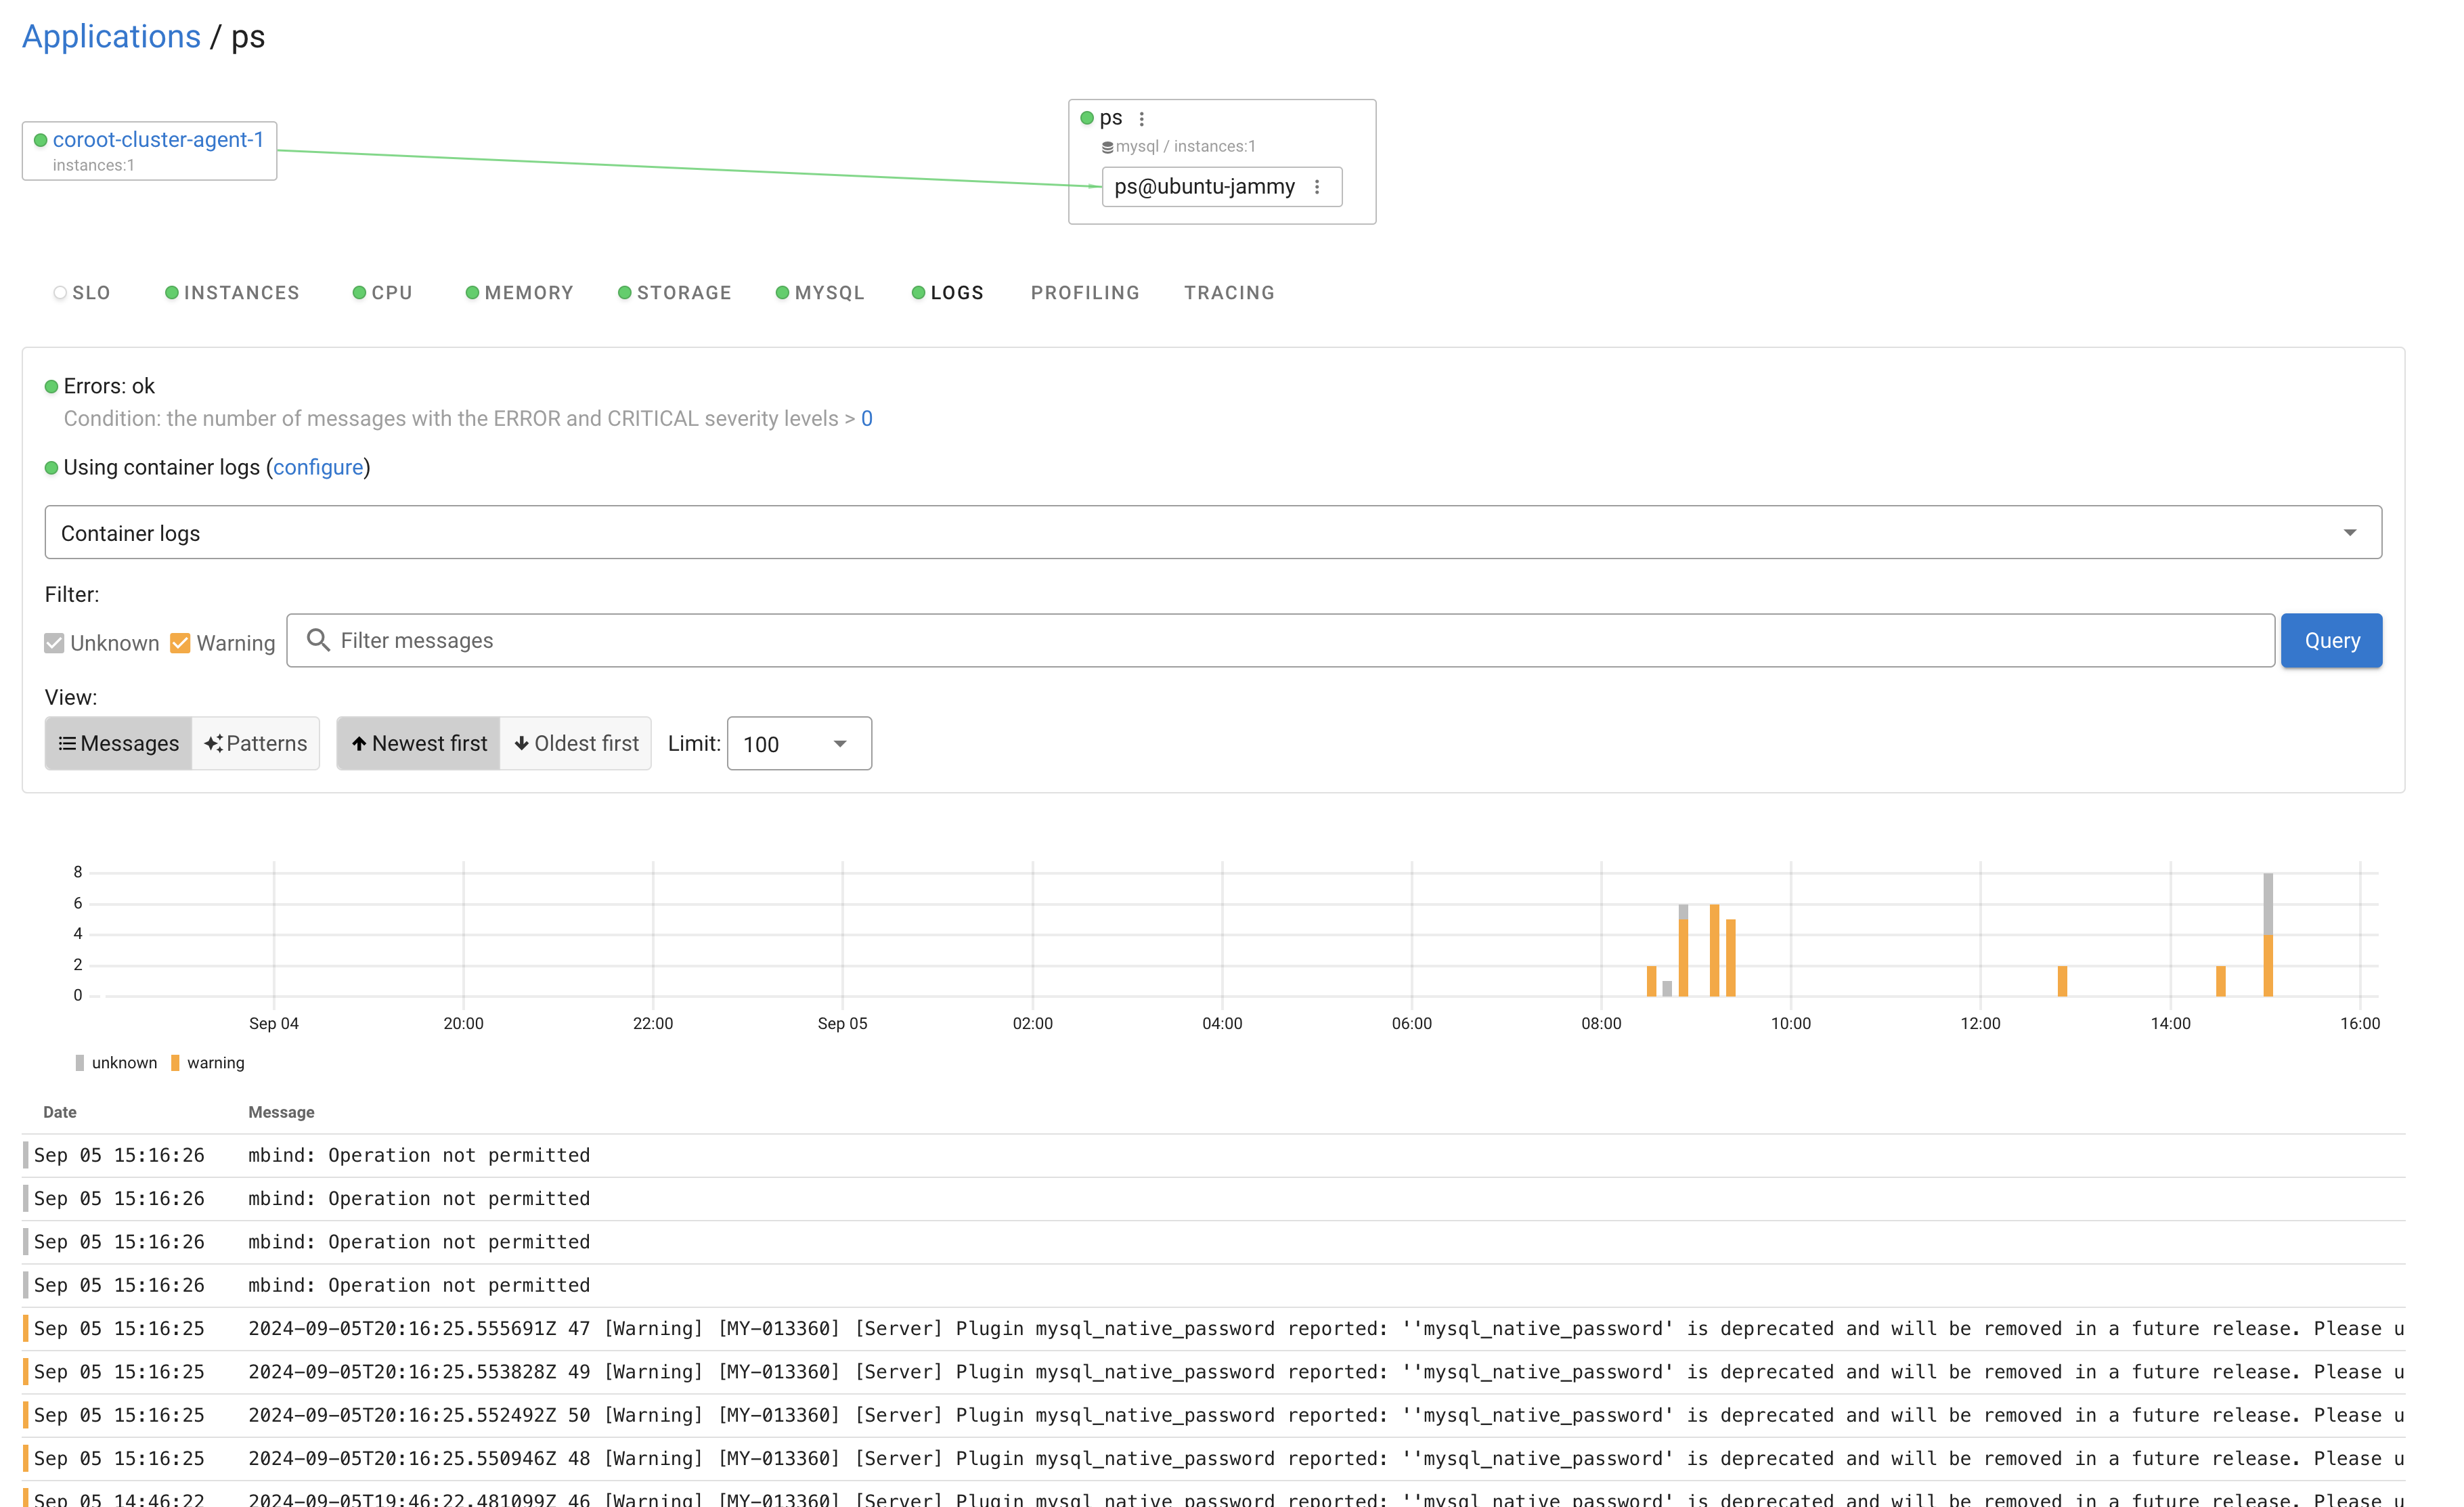Open first mbind Operation not permitted log row
Image resolution: width=2464 pixels, height=1507 pixels.
(1213, 1156)
